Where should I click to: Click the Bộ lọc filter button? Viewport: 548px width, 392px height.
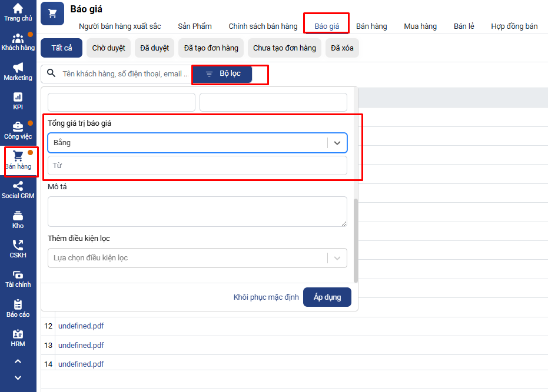click(222, 74)
